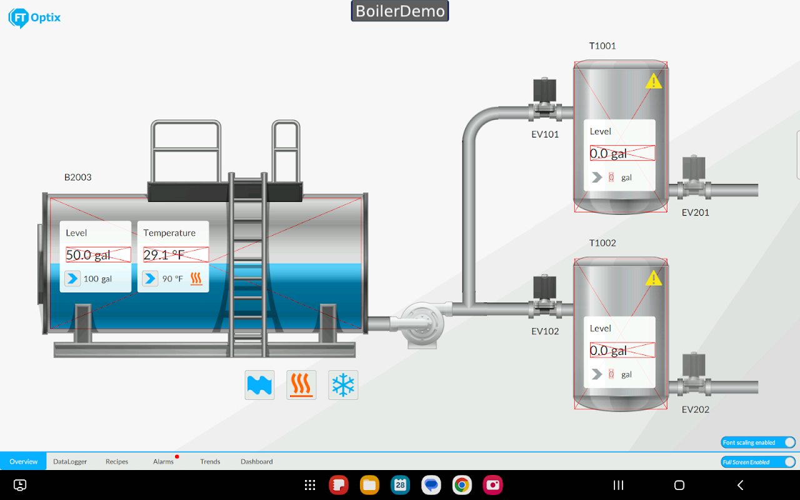Launch Chrome from the taskbar
The width and height of the screenshot is (800, 500).
[462, 485]
